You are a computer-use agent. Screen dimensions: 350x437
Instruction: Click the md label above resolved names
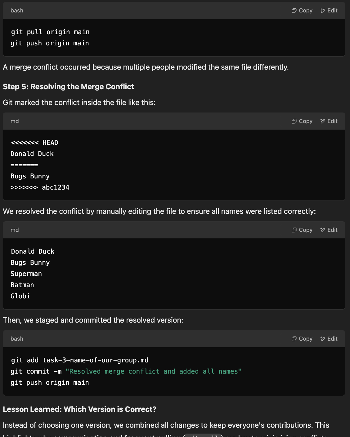[15, 230]
